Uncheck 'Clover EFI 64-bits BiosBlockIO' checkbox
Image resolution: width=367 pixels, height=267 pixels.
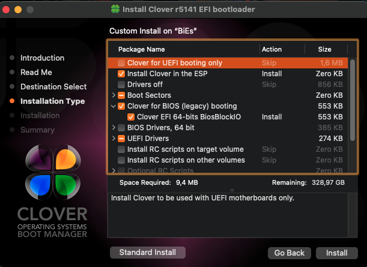pos(131,117)
